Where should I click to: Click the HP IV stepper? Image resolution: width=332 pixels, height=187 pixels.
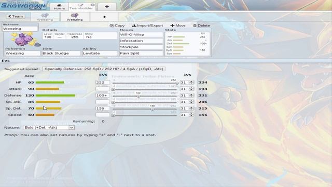point(191,83)
